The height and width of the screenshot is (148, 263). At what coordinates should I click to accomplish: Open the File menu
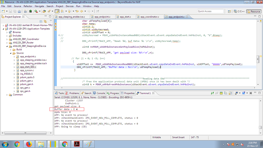coord(3,6)
